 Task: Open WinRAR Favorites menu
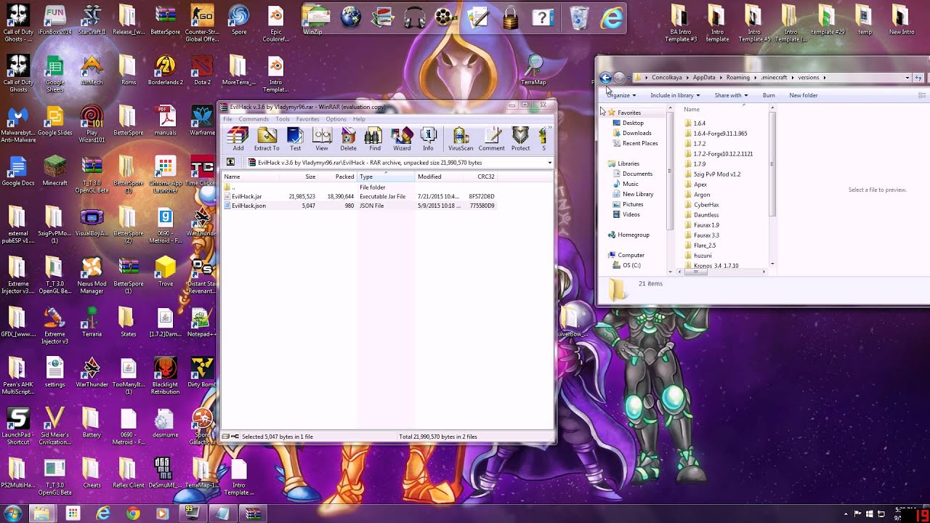(x=307, y=119)
